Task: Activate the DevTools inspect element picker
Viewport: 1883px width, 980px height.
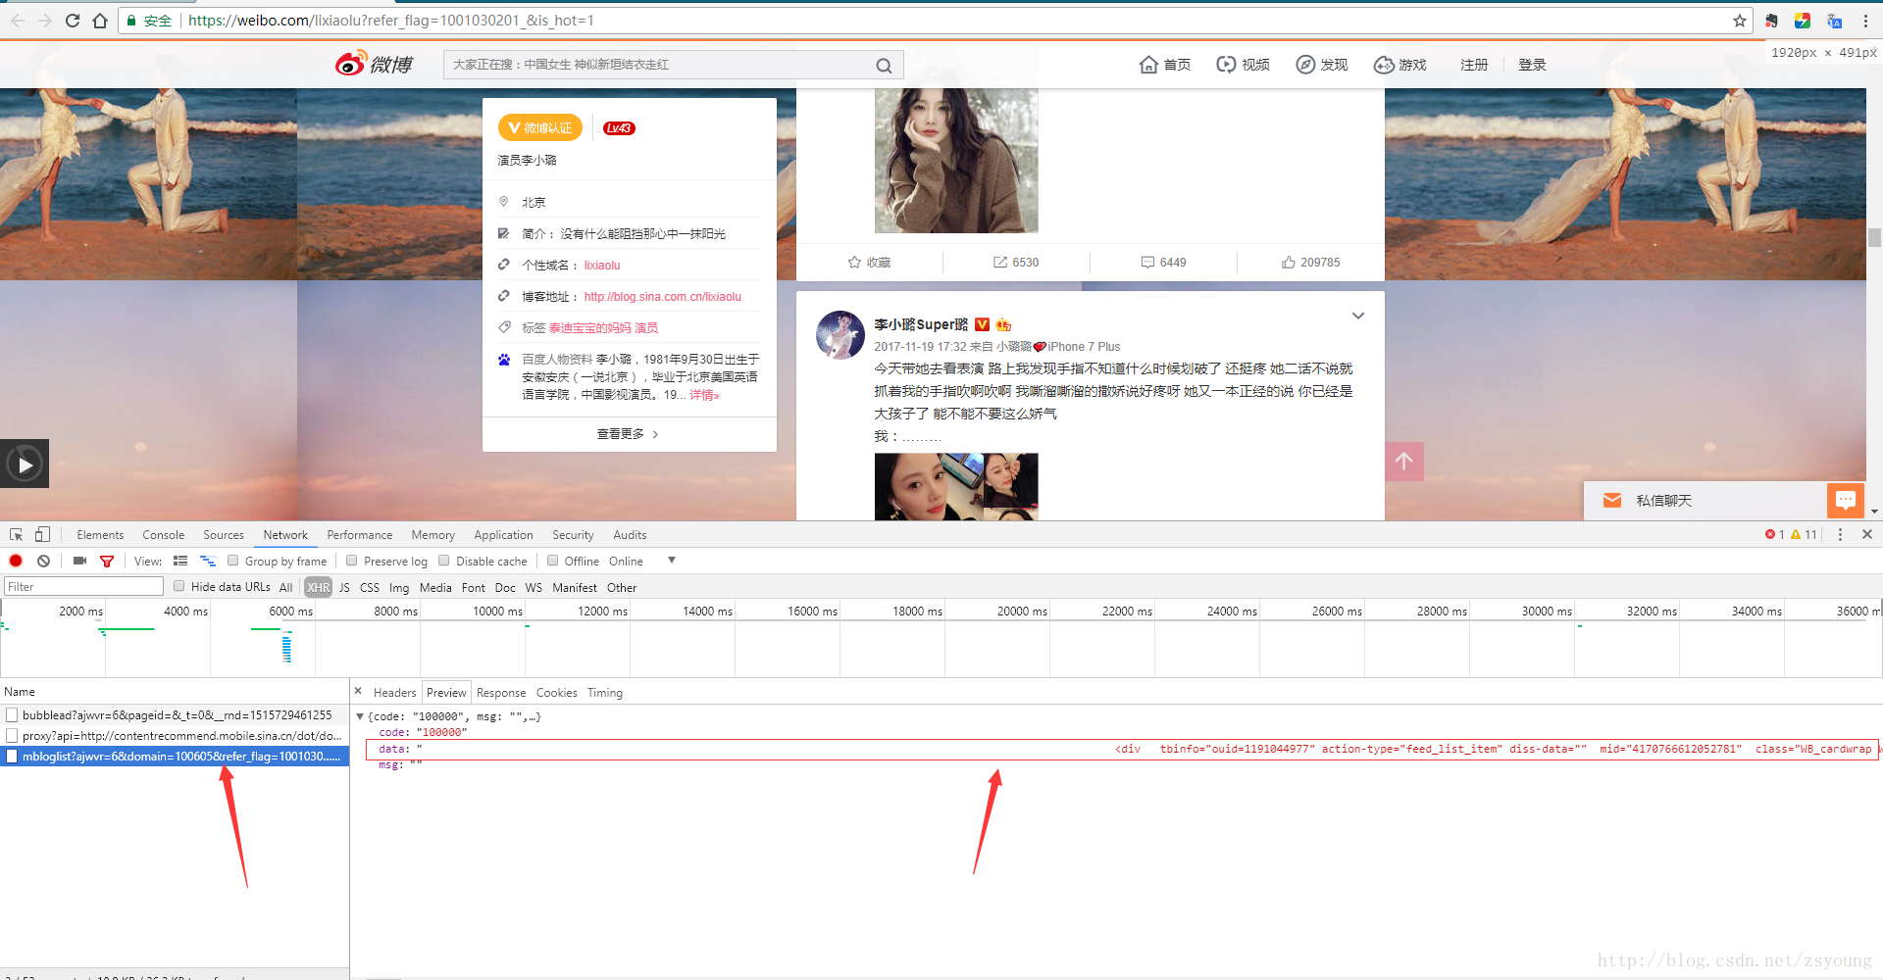Action: click(16, 535)
